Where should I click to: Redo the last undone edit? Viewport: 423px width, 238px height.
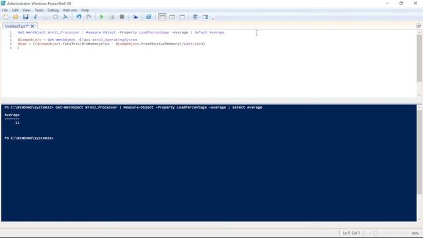[x=89, y=17]
